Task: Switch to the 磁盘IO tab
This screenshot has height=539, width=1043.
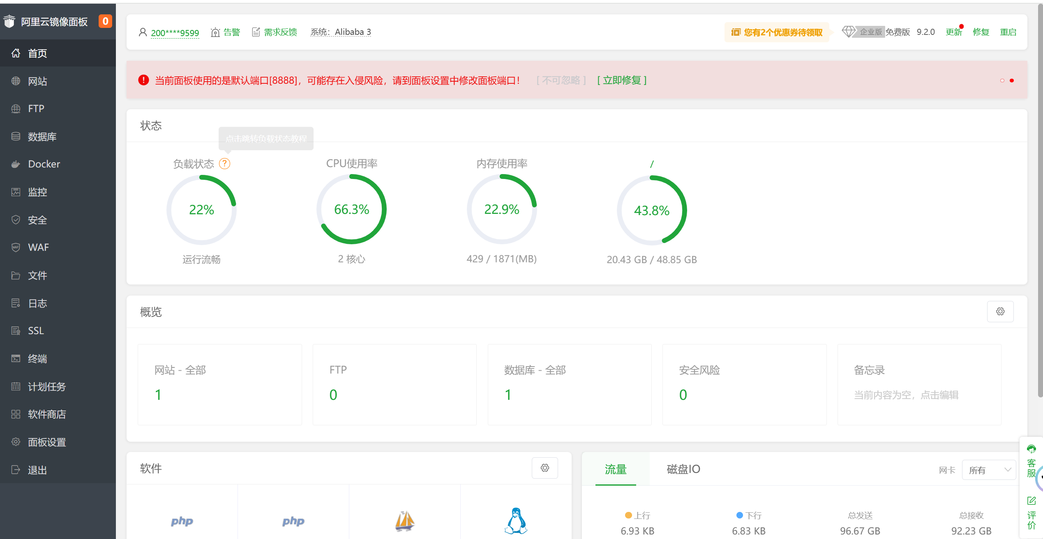Action: (x=683, y=469)
